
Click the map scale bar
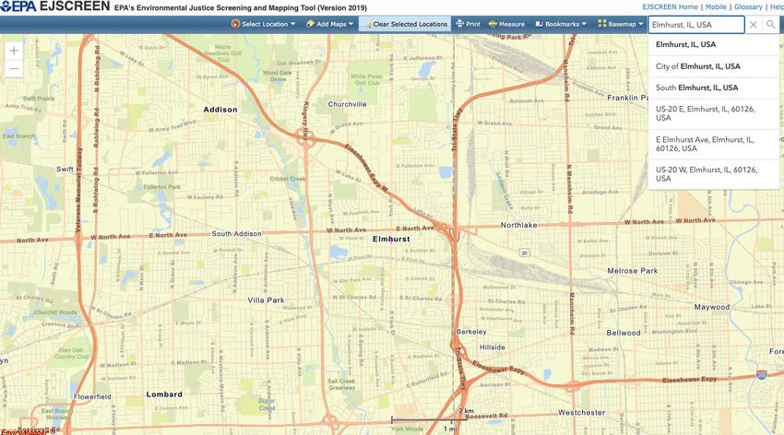coord(429,420)
